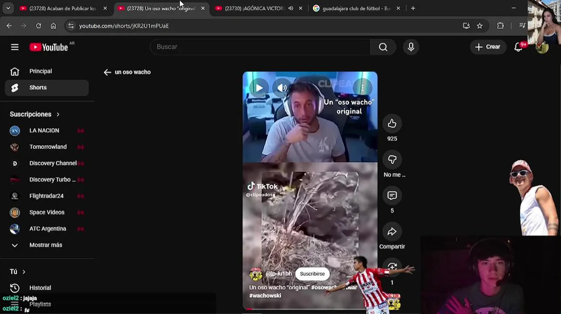The image size is (561, 314).
Task: Open the Discovery Turbo subscription
Action: point(47,180)
